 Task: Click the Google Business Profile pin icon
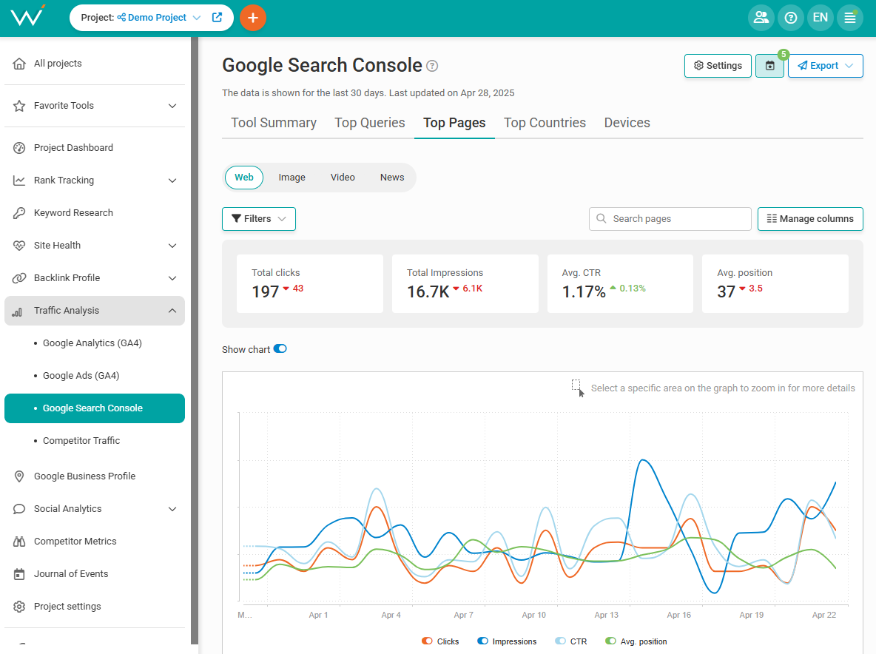(x=19, y=476)
